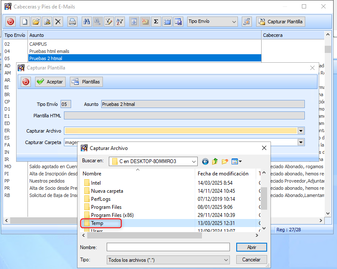
Task: Open the view menu icon in file dialog
Action: click(236, 161)
